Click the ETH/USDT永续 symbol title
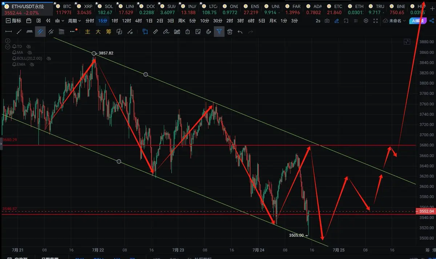Image resolution: width=436 pixels, height=259 pixels. coord(28,7)
